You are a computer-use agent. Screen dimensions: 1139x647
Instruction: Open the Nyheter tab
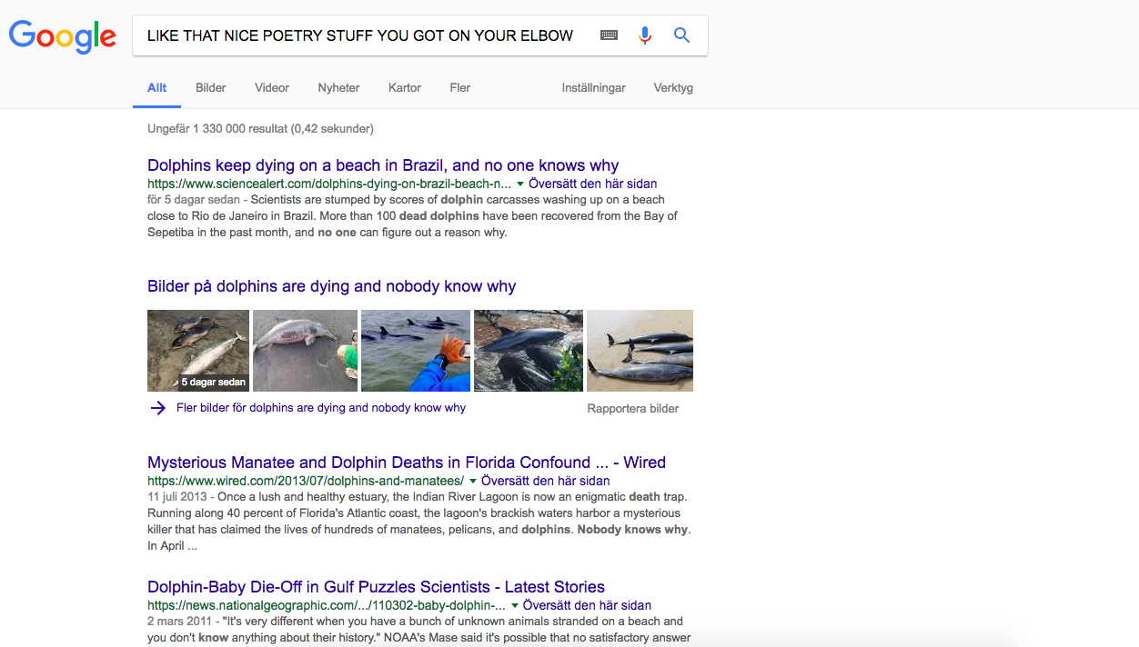(338, 88)
